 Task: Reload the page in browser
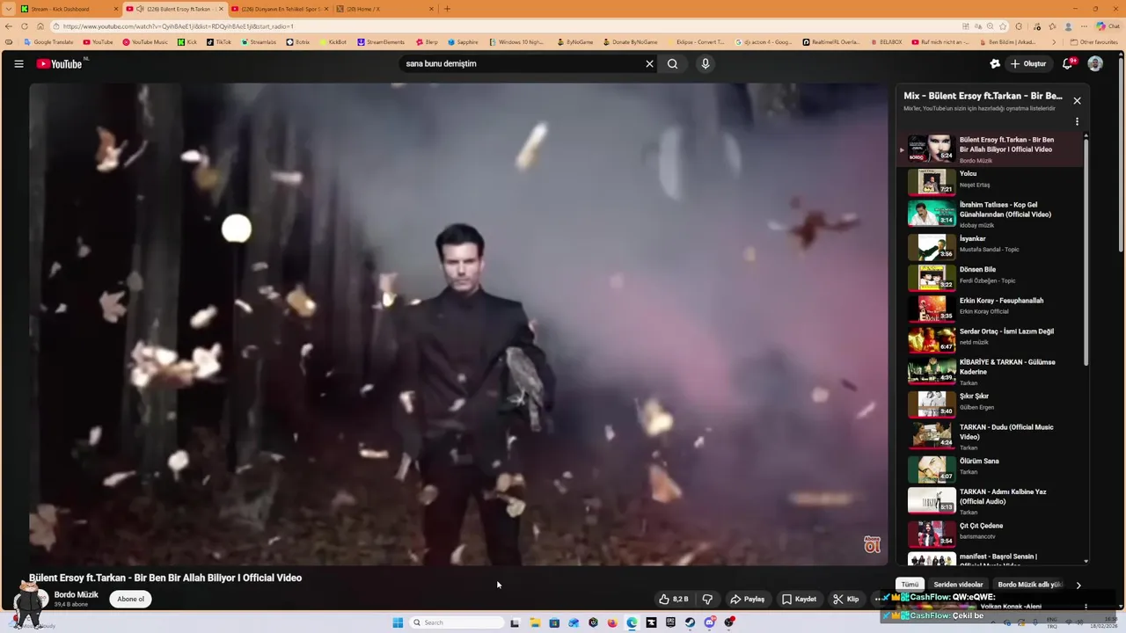pyautogui.click(x=24, y=26)
